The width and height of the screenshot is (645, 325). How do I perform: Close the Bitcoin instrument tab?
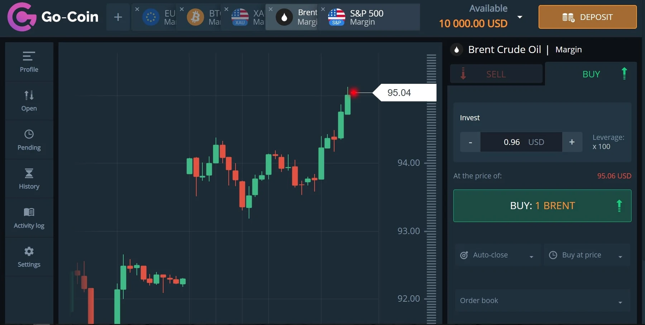(x=182, y=9)
